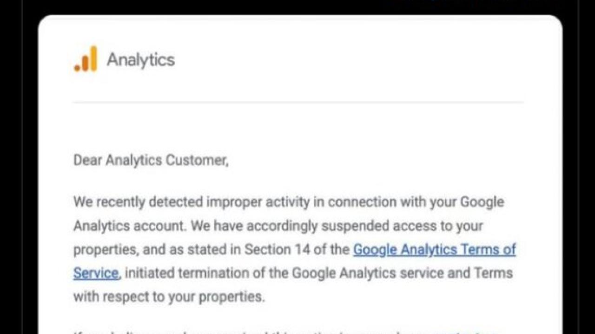The width and height of the screenshot is (595, 334).
Task: Click the "Dear Analytics Customer," greeting
Action: point(151,161)
